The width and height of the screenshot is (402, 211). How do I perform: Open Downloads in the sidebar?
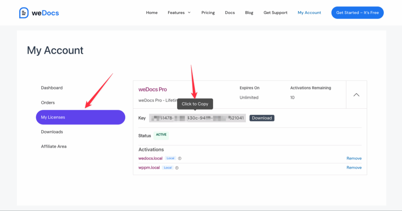click(x=52, y=132)
